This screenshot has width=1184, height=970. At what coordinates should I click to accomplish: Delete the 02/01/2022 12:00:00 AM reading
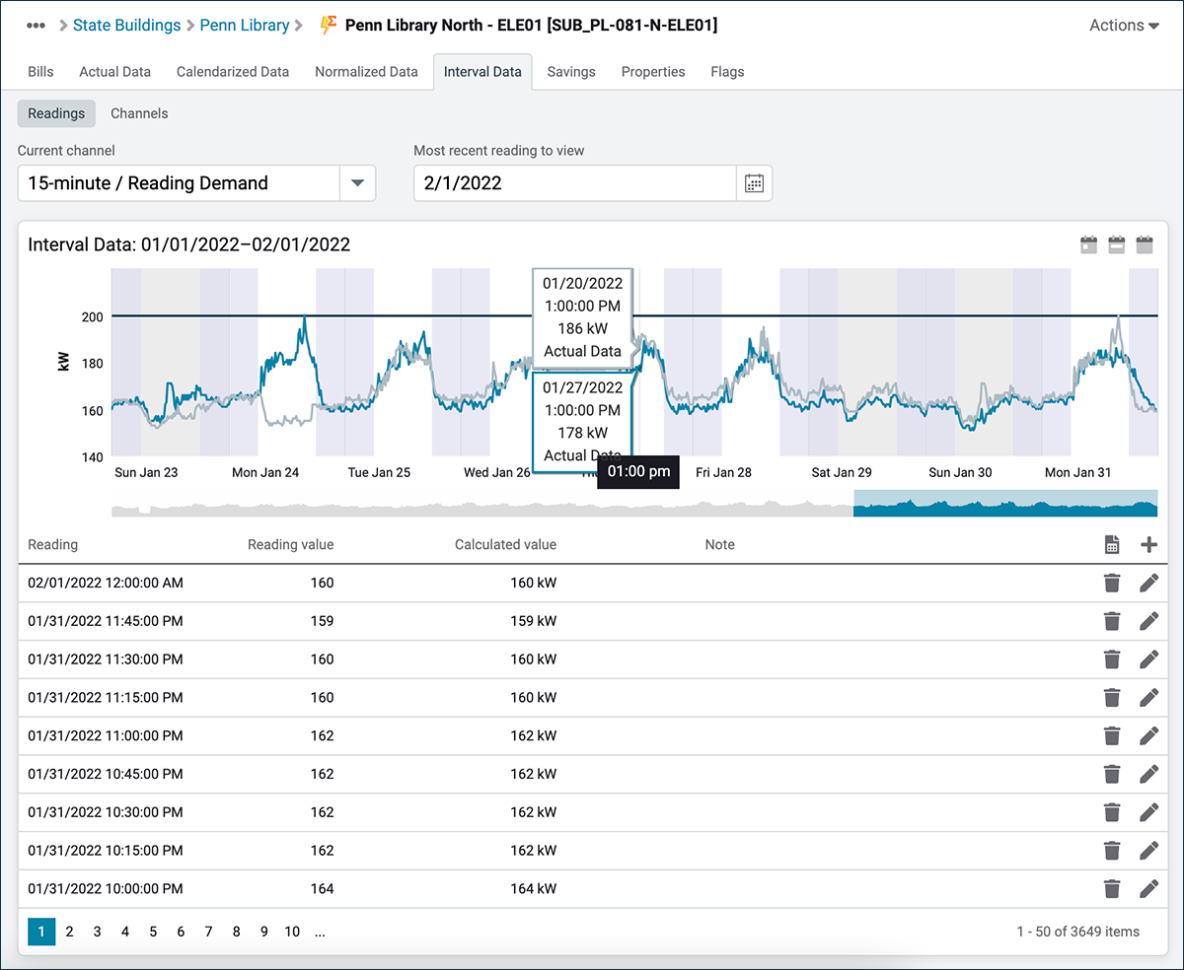tap(1112, 583)
